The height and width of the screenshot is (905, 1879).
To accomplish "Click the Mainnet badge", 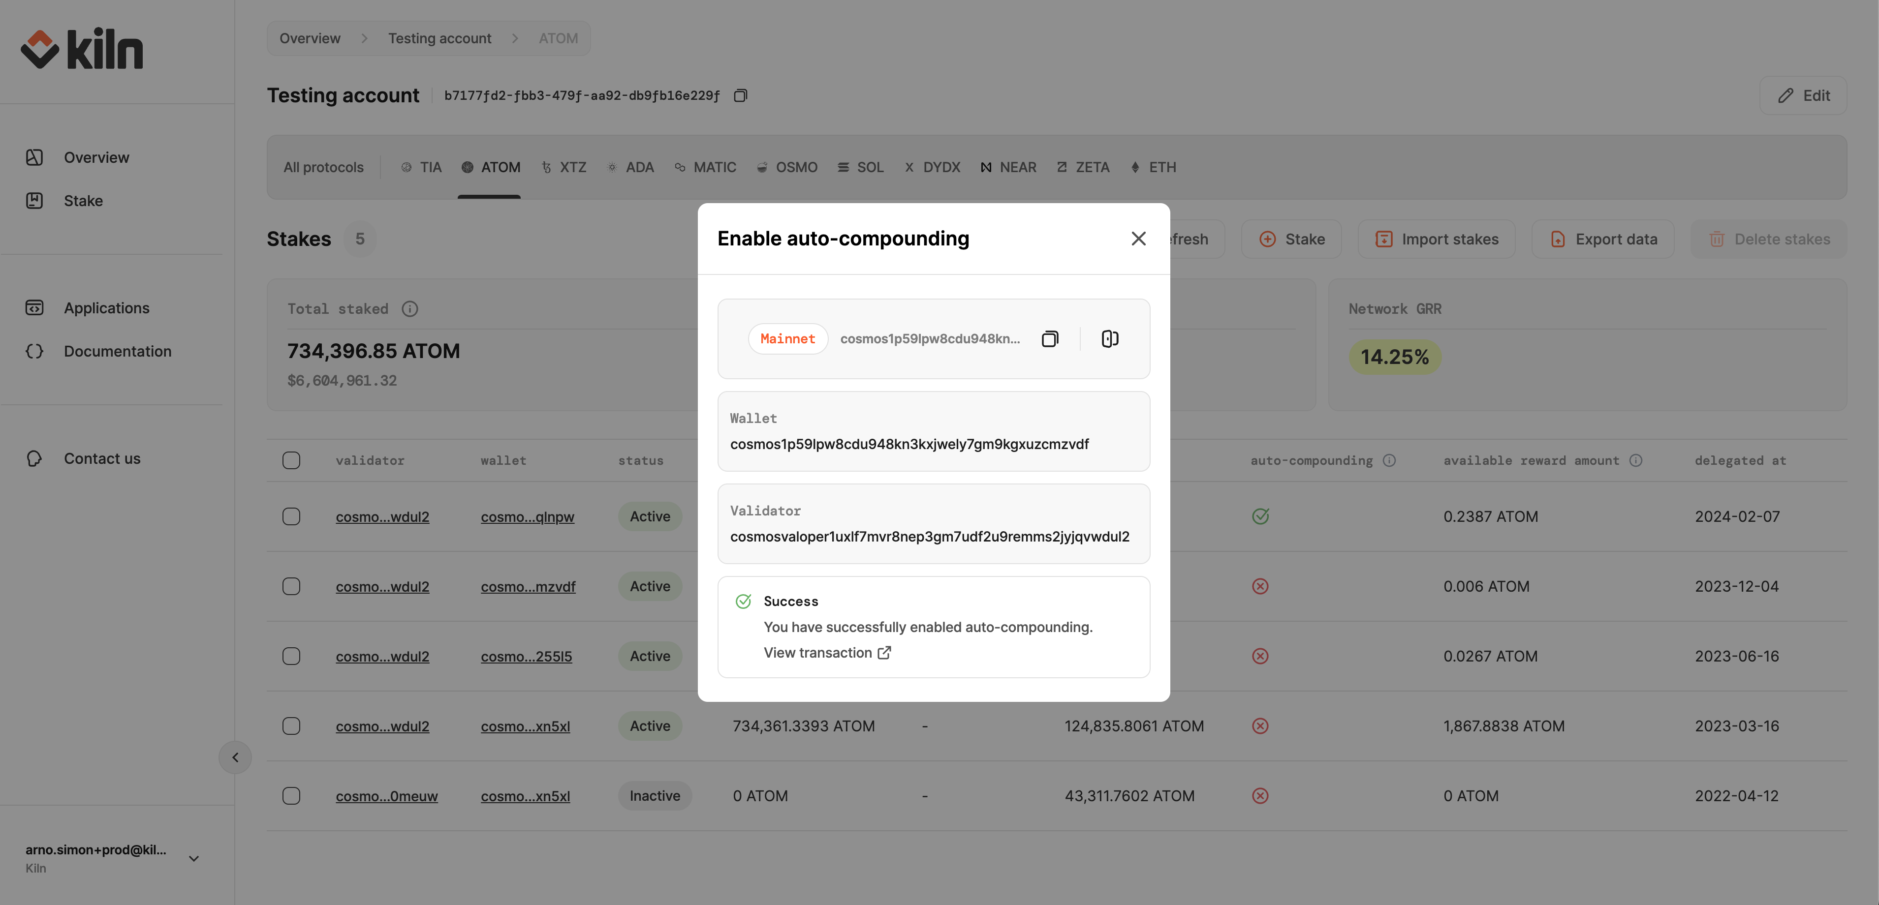I will [787, 338].
